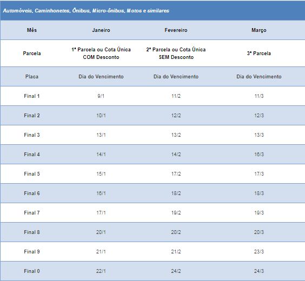The width and height of the screenshot is (305, 281).
Task: Click the 23/3 date for Final 9
Action: pyautogui.click(x=259, y=251)
